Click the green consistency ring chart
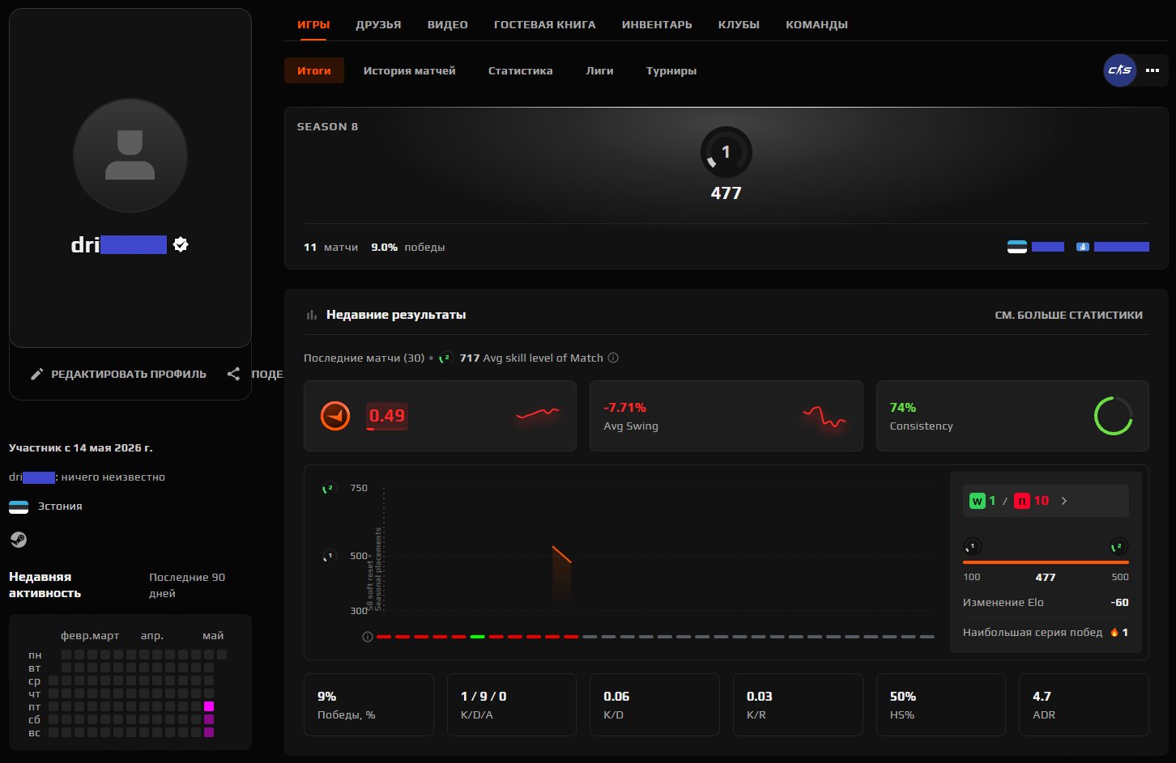 click(x=1113, y=416)
